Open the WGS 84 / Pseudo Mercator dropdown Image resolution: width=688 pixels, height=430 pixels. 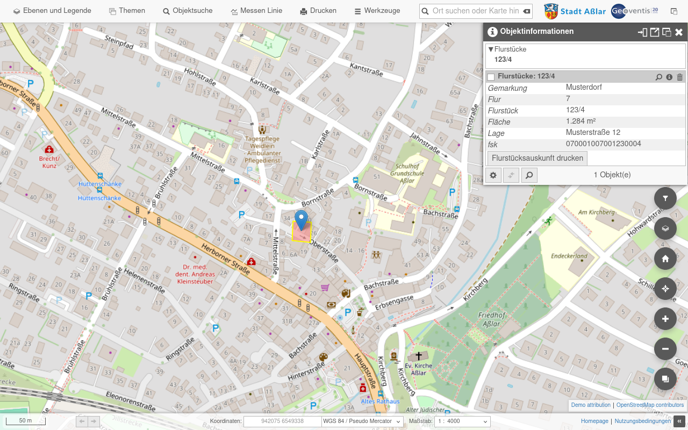[x=362, y=421]
